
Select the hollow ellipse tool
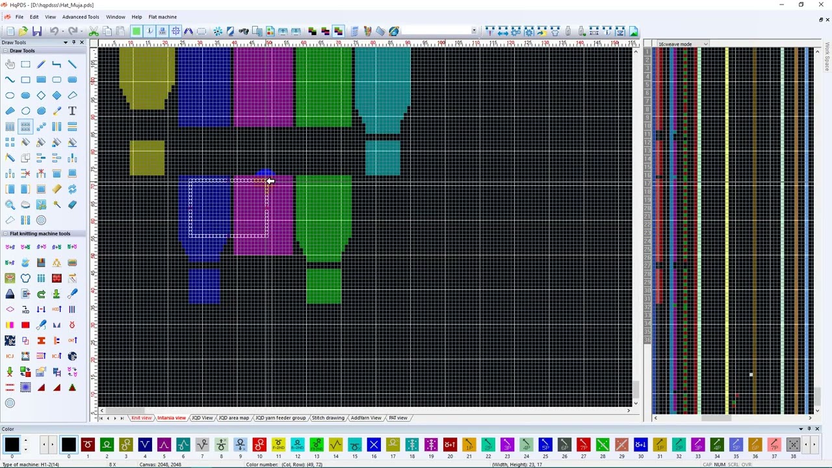10,95
